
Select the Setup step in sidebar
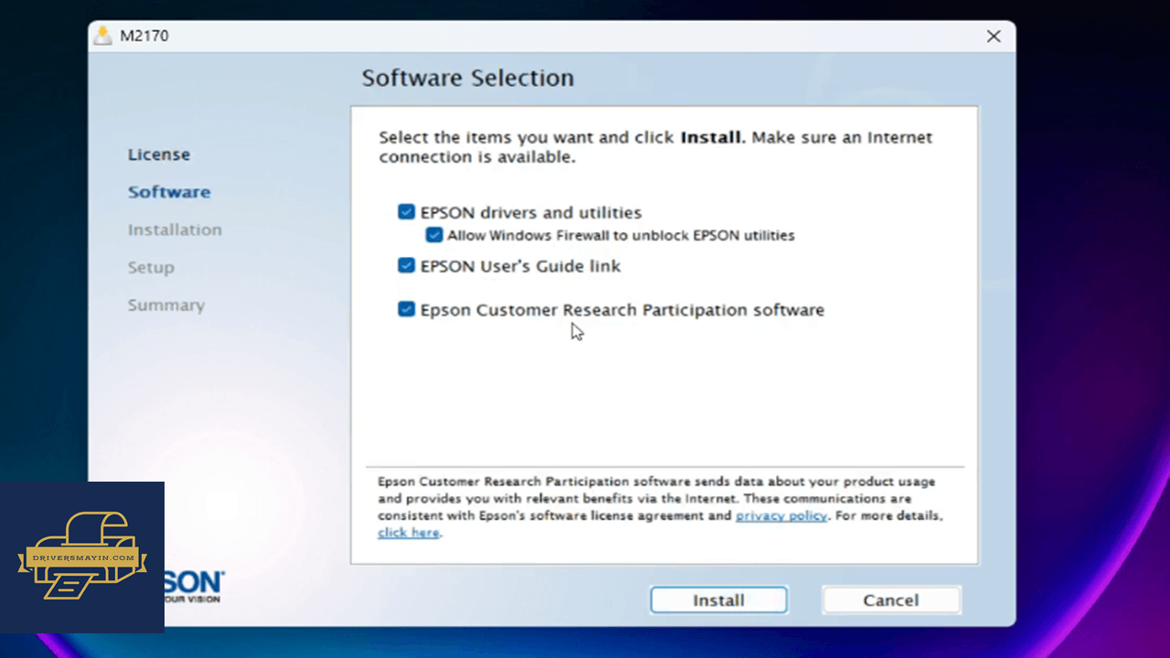point(151,267)
